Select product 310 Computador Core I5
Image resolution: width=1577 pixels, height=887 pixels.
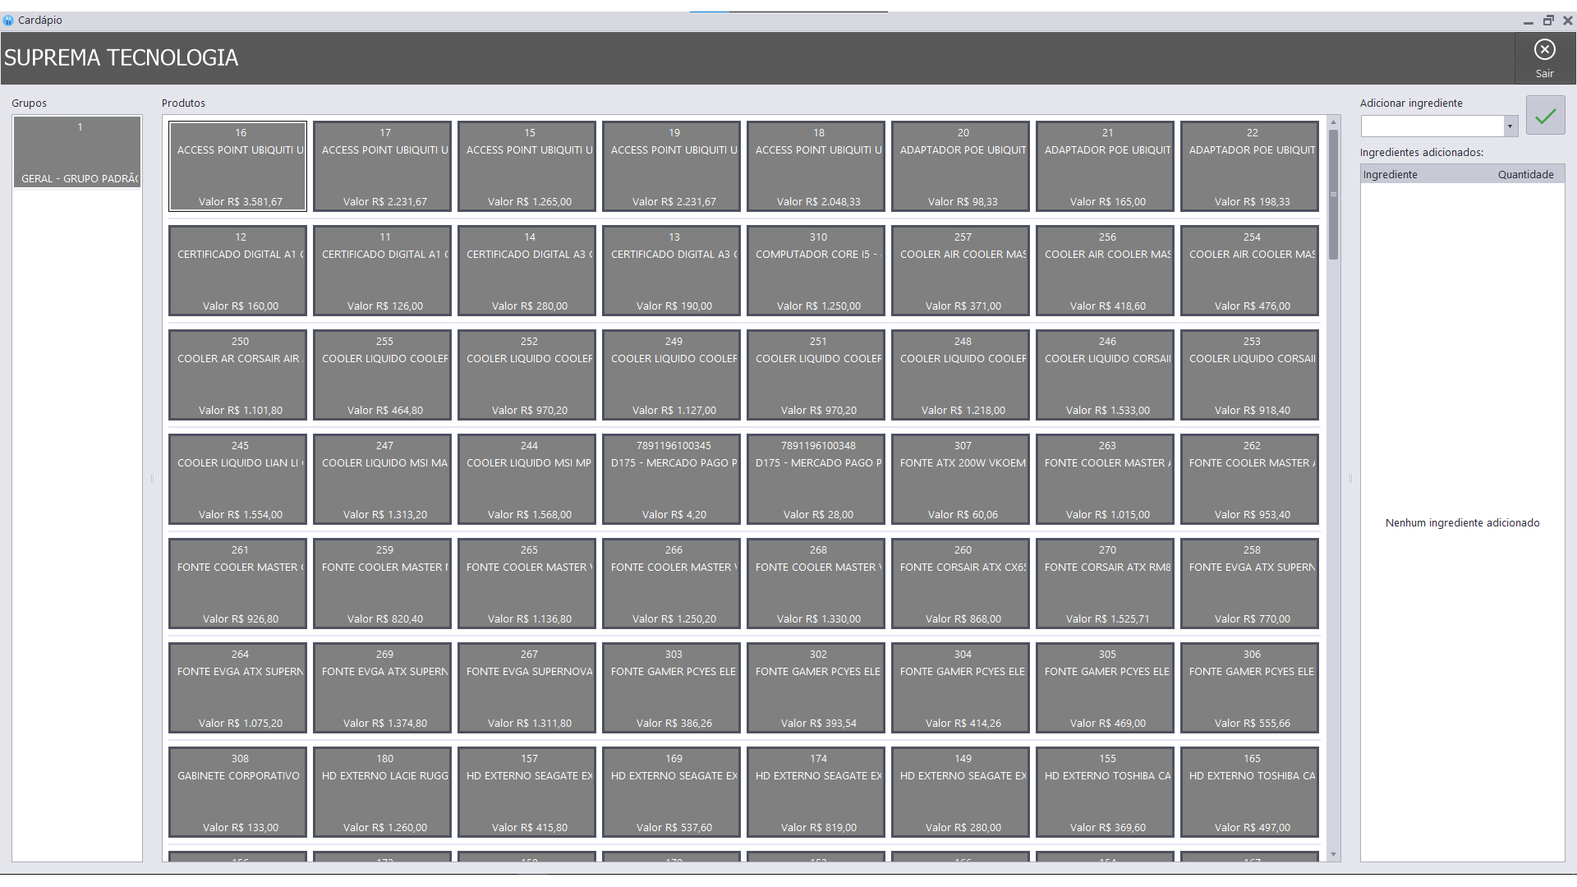pyautogui.click(x=816, y=271)
